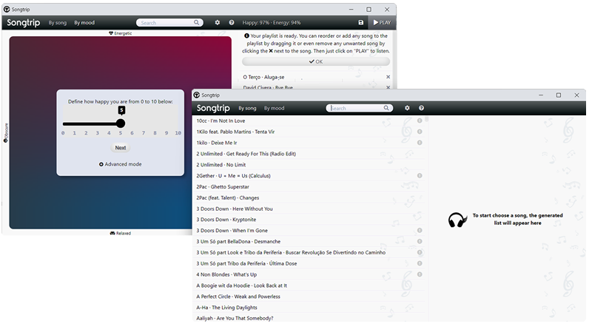Open settings gear in front Songtrip window

tap(407, 108)
